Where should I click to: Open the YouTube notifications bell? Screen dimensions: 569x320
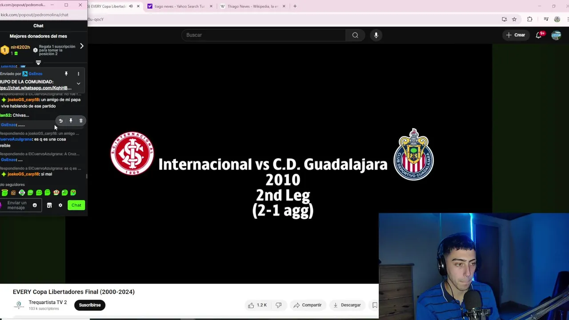point(539,35)
